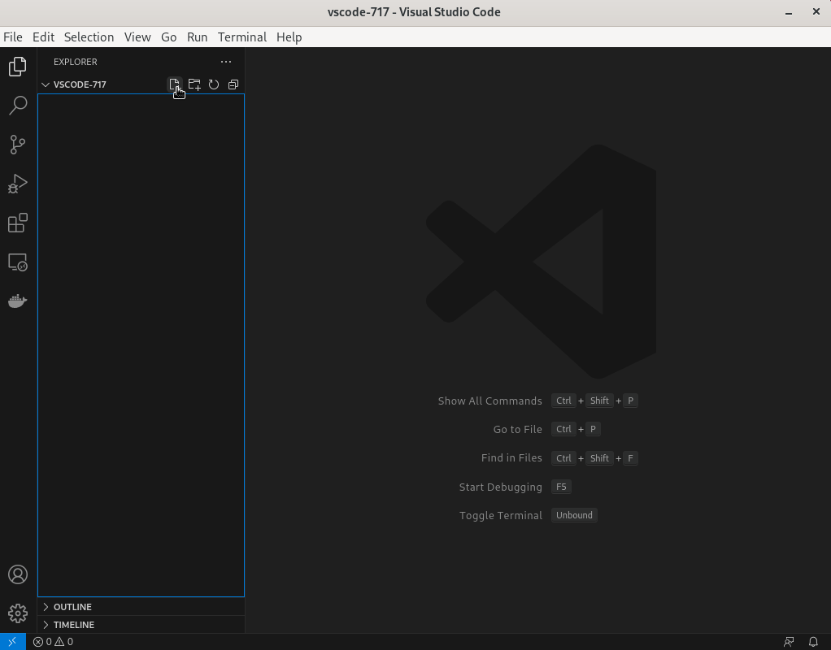831x650 pixels.
Task: Open the Source Control view
Action: pos(18,145)
